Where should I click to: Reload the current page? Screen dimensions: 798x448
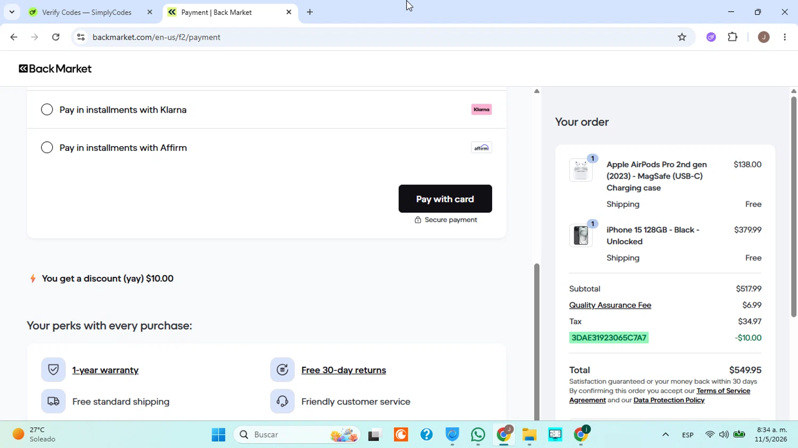coord(56,37)
